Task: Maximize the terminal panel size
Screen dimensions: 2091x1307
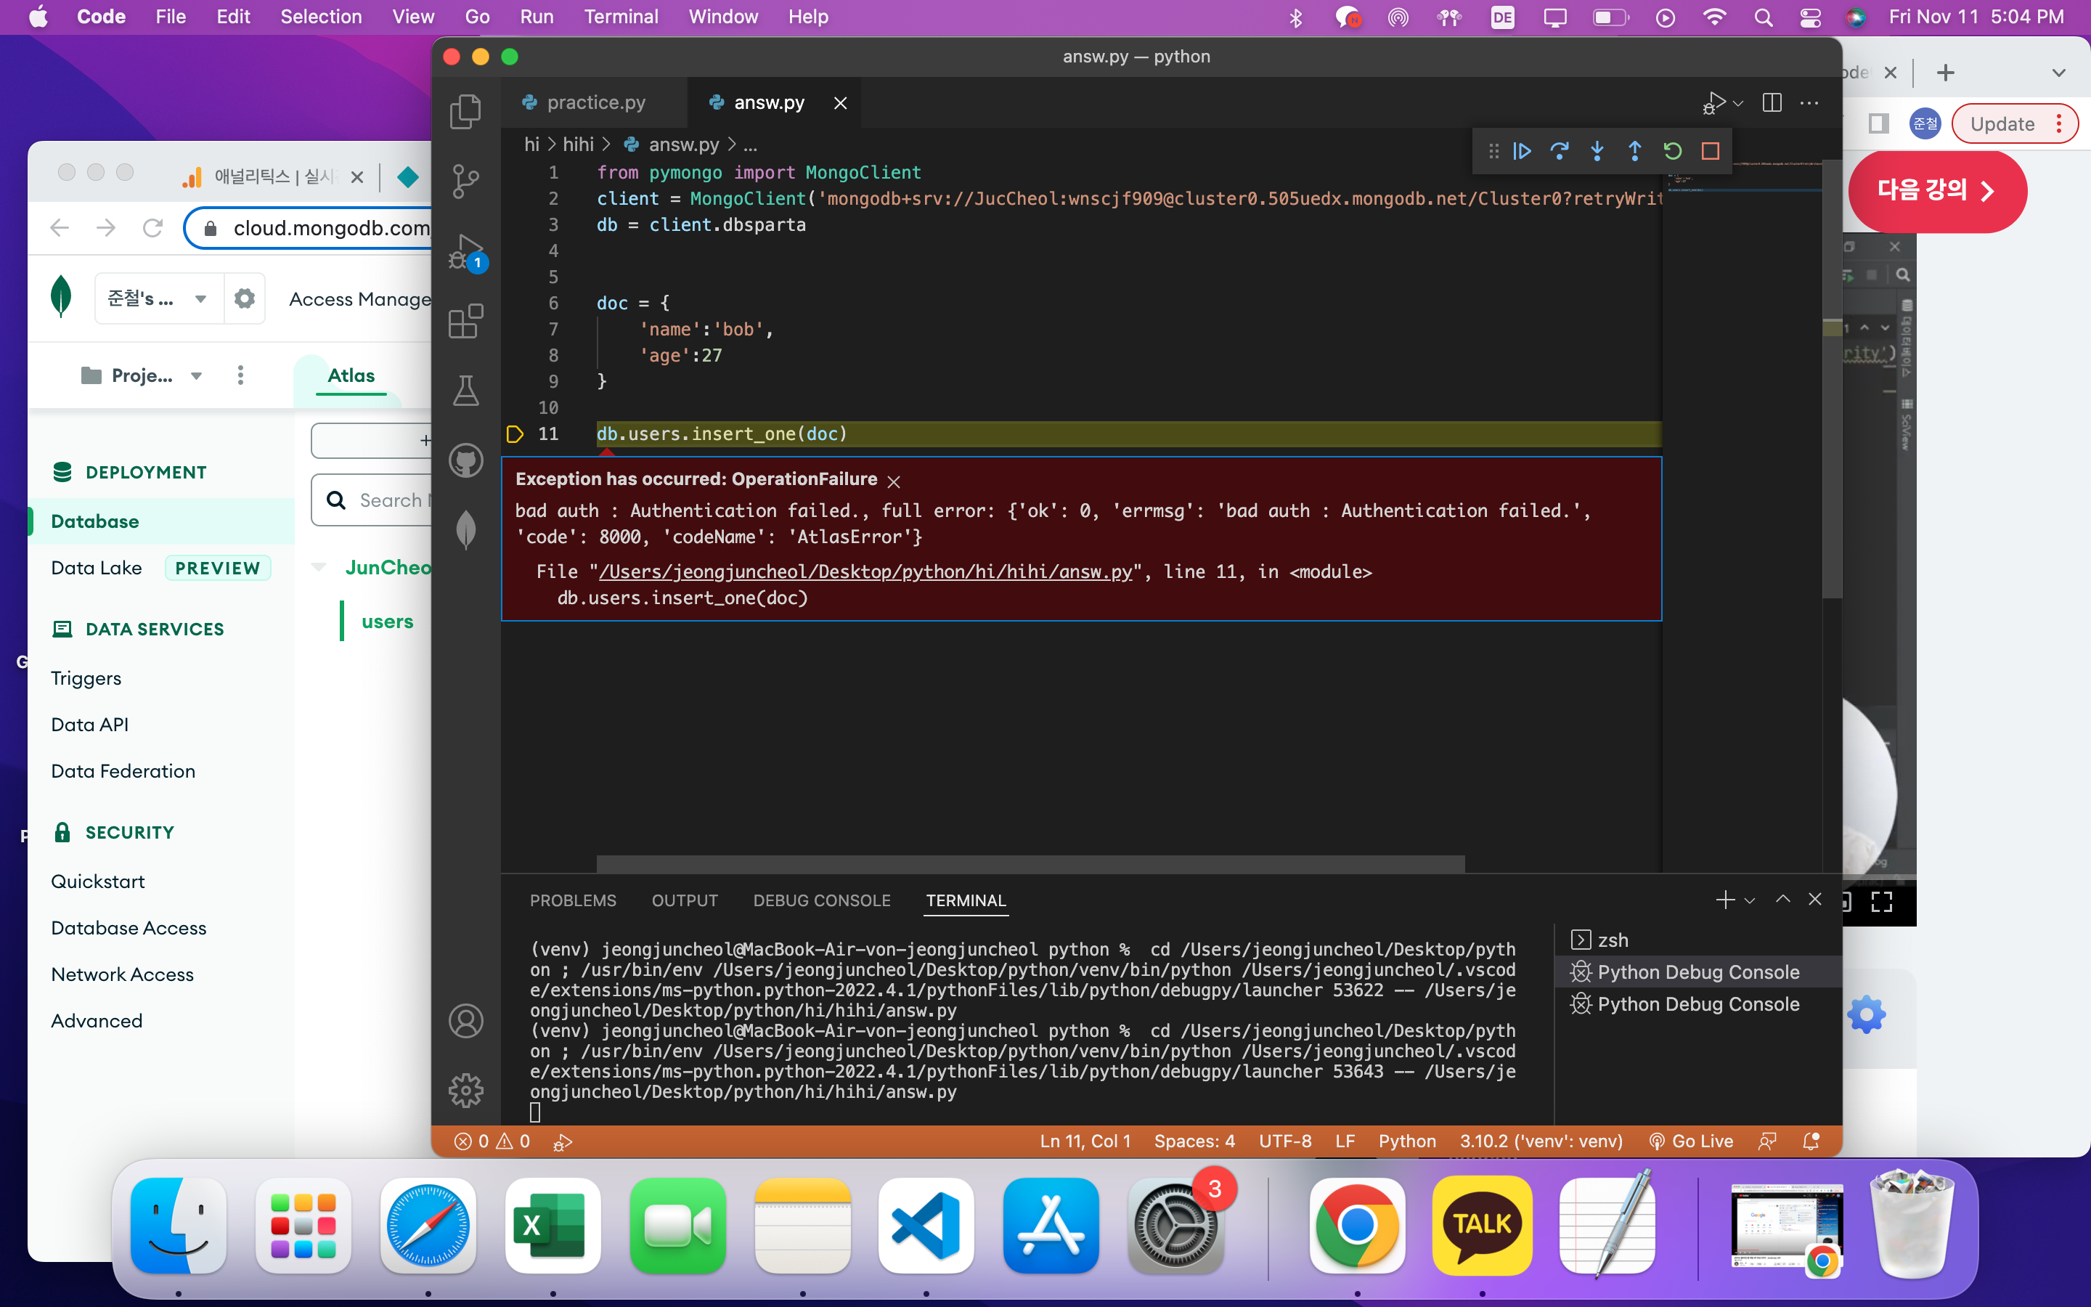Action: [1782, 900]
